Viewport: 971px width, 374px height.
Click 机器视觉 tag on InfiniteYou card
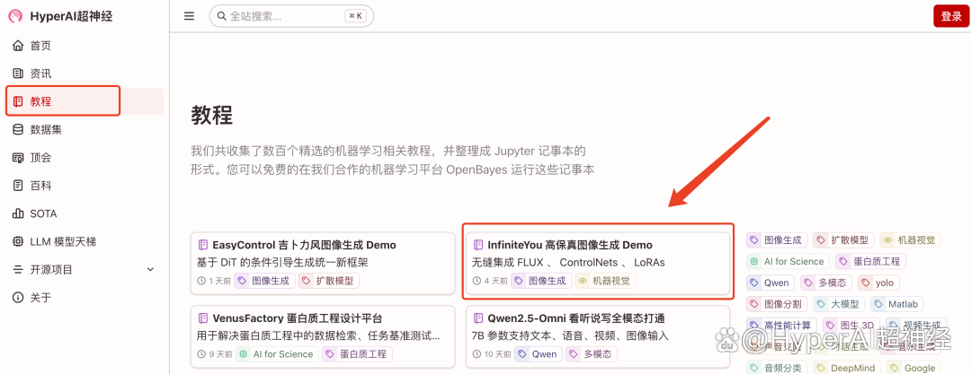(606, 281)
